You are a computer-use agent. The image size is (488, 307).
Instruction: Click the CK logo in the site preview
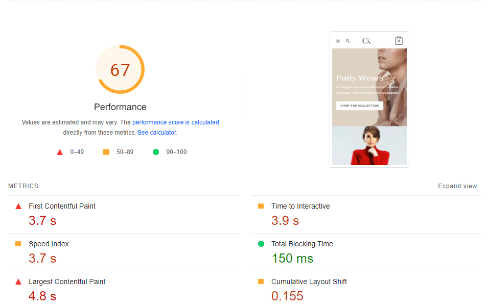(366, 40)
